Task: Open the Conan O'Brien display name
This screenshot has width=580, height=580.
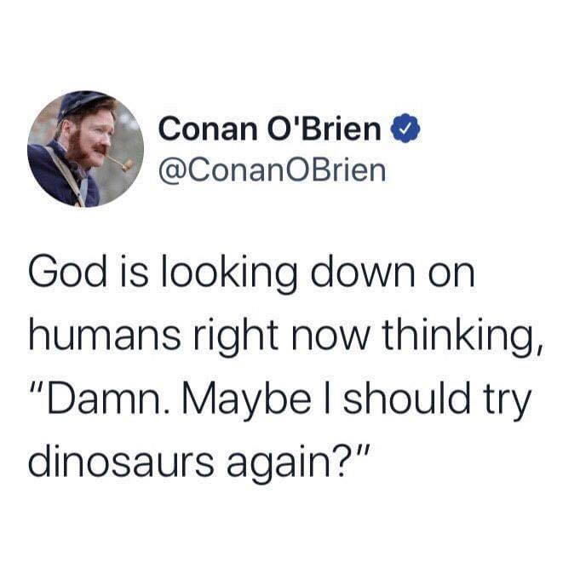Action: point(270,130)
